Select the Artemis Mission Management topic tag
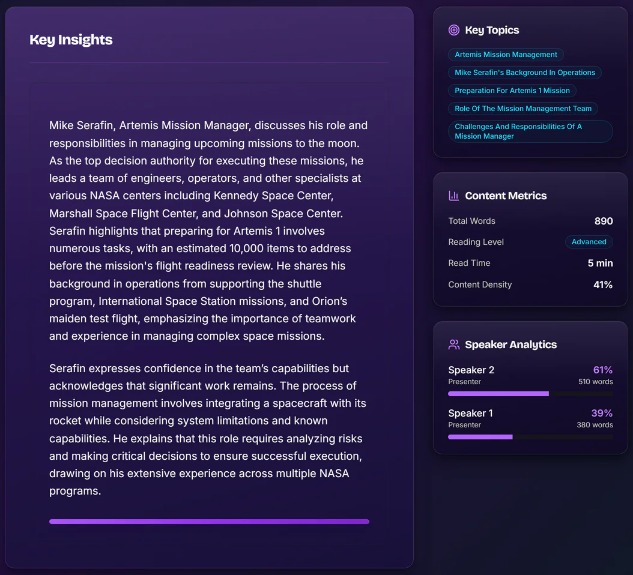 point(506,55)
